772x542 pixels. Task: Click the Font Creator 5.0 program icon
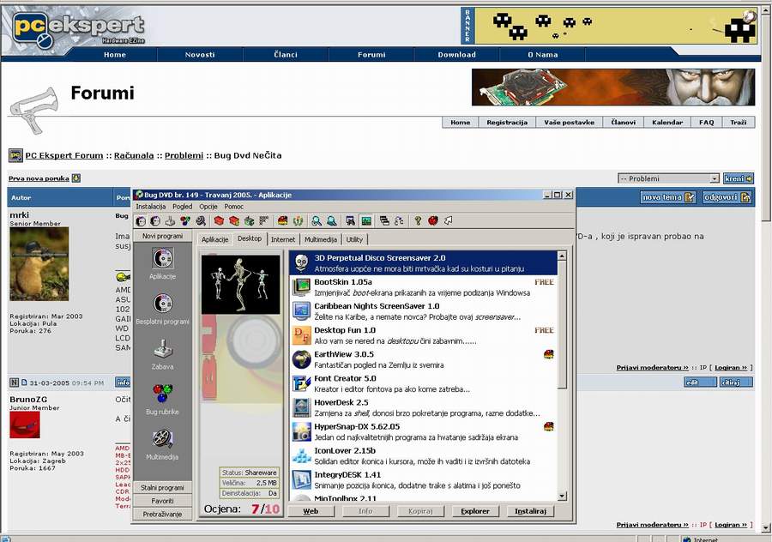[301, 383]
